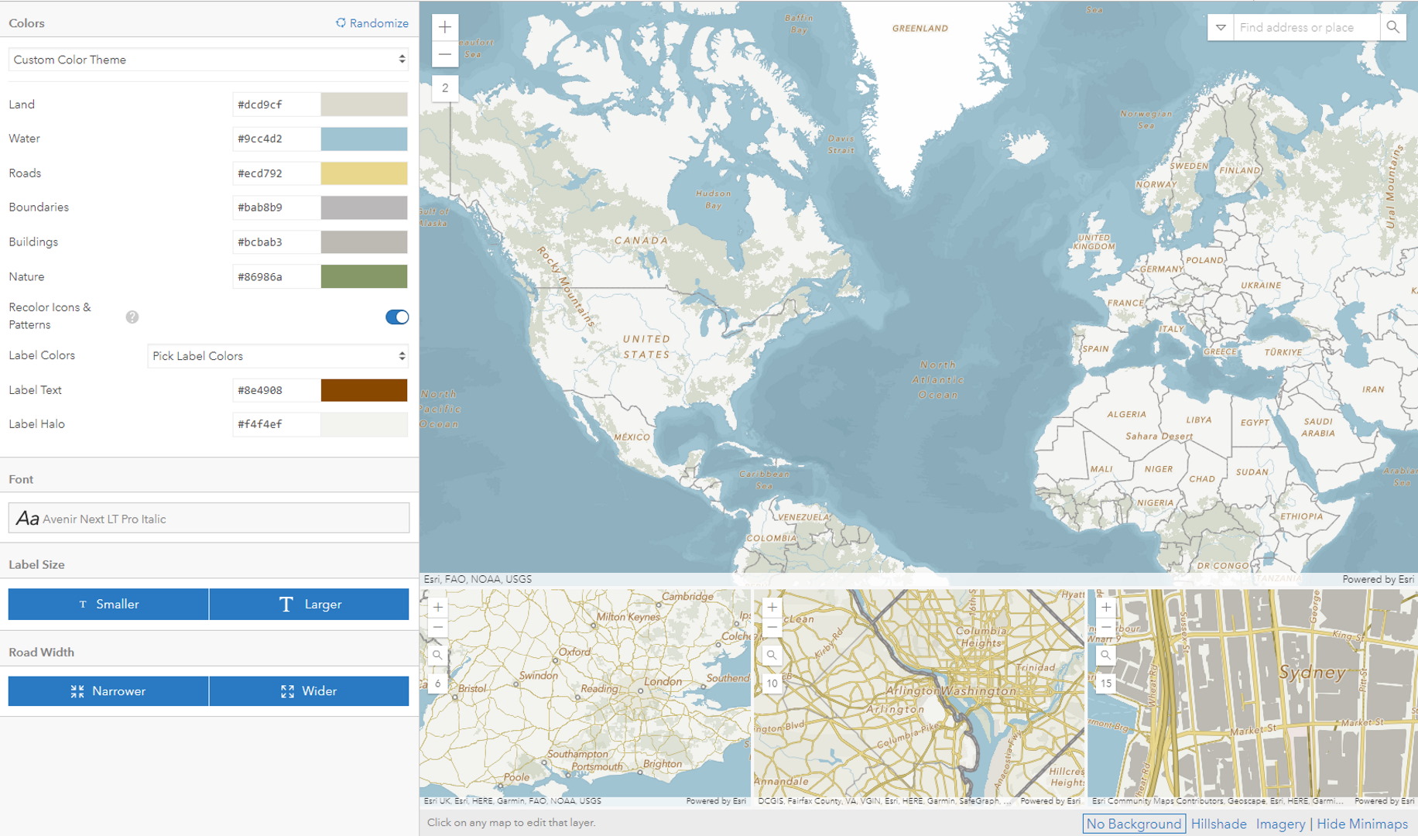Image resolution: width=1418 pixels, height=836 pixels.
Task: Click the magnifier icon on the London minimap
Action: click(437, 654)
